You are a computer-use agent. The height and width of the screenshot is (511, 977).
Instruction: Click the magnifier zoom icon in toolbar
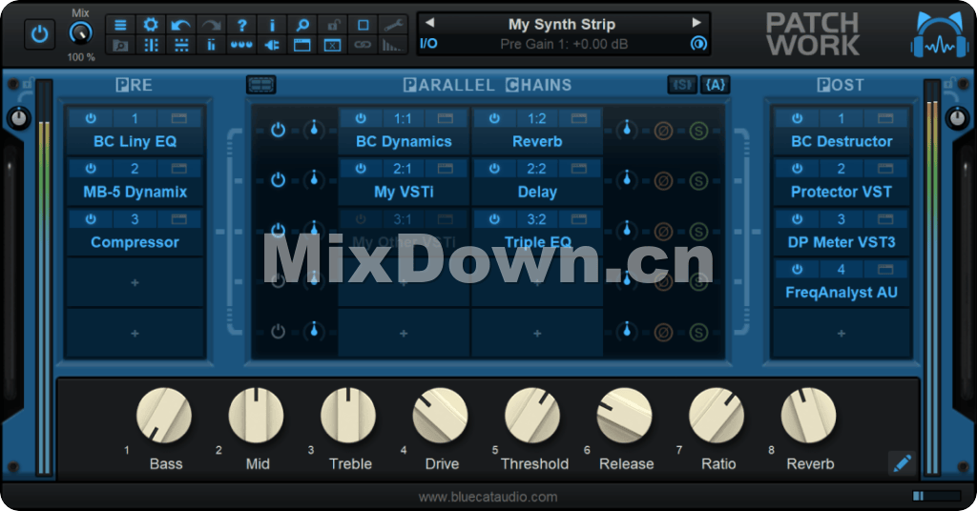302,25
